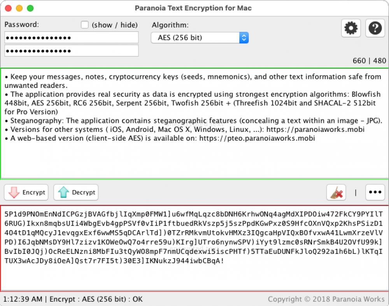Screen dimensions: 389x306
Task: Click the password confirmation field
Action: point(72,50)
